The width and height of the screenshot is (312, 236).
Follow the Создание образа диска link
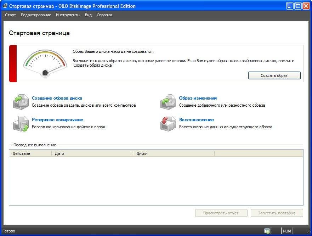point(57,98)
